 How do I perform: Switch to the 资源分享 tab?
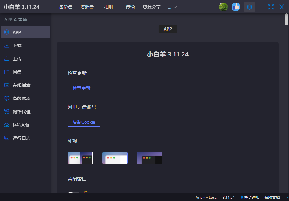pos(152,7)
